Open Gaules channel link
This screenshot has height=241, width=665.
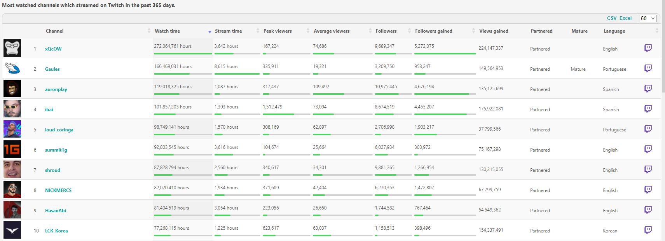[x=52, y=69]
